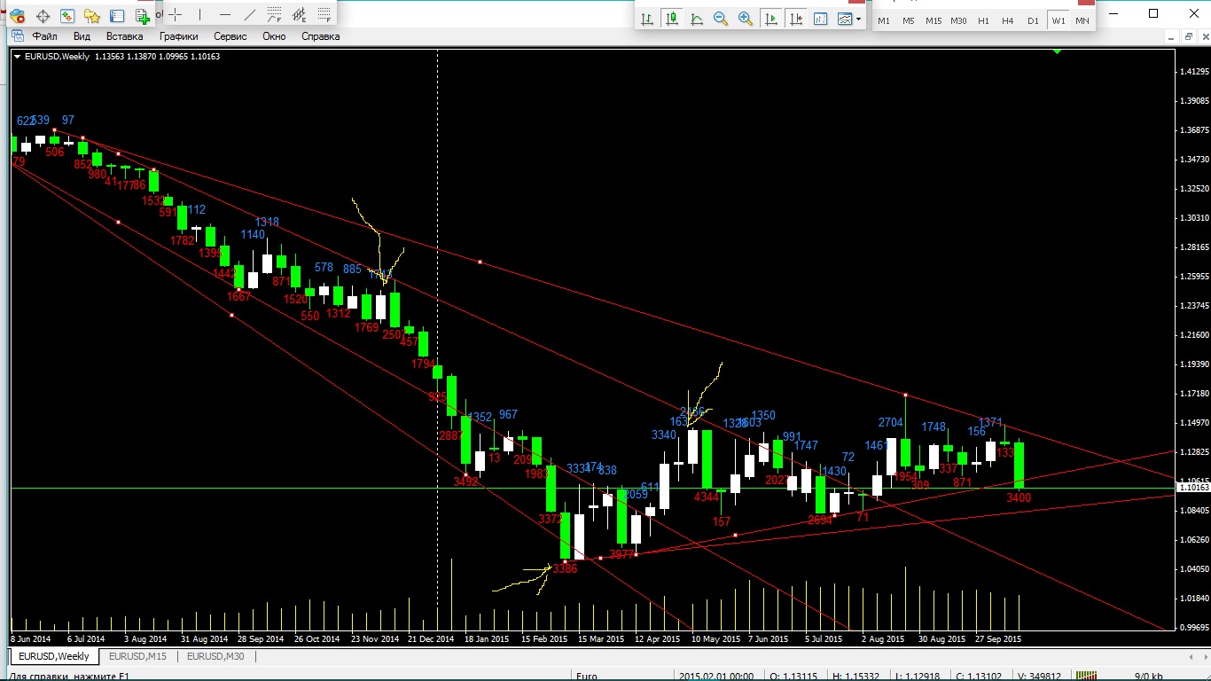1211x681 pixels.
Task: Toggle the Expert Advisors auto-trading hat icon
Action: coord(17,16)
